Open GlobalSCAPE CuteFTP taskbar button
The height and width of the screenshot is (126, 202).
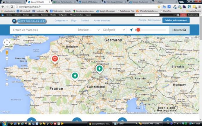tap(150, 124)
